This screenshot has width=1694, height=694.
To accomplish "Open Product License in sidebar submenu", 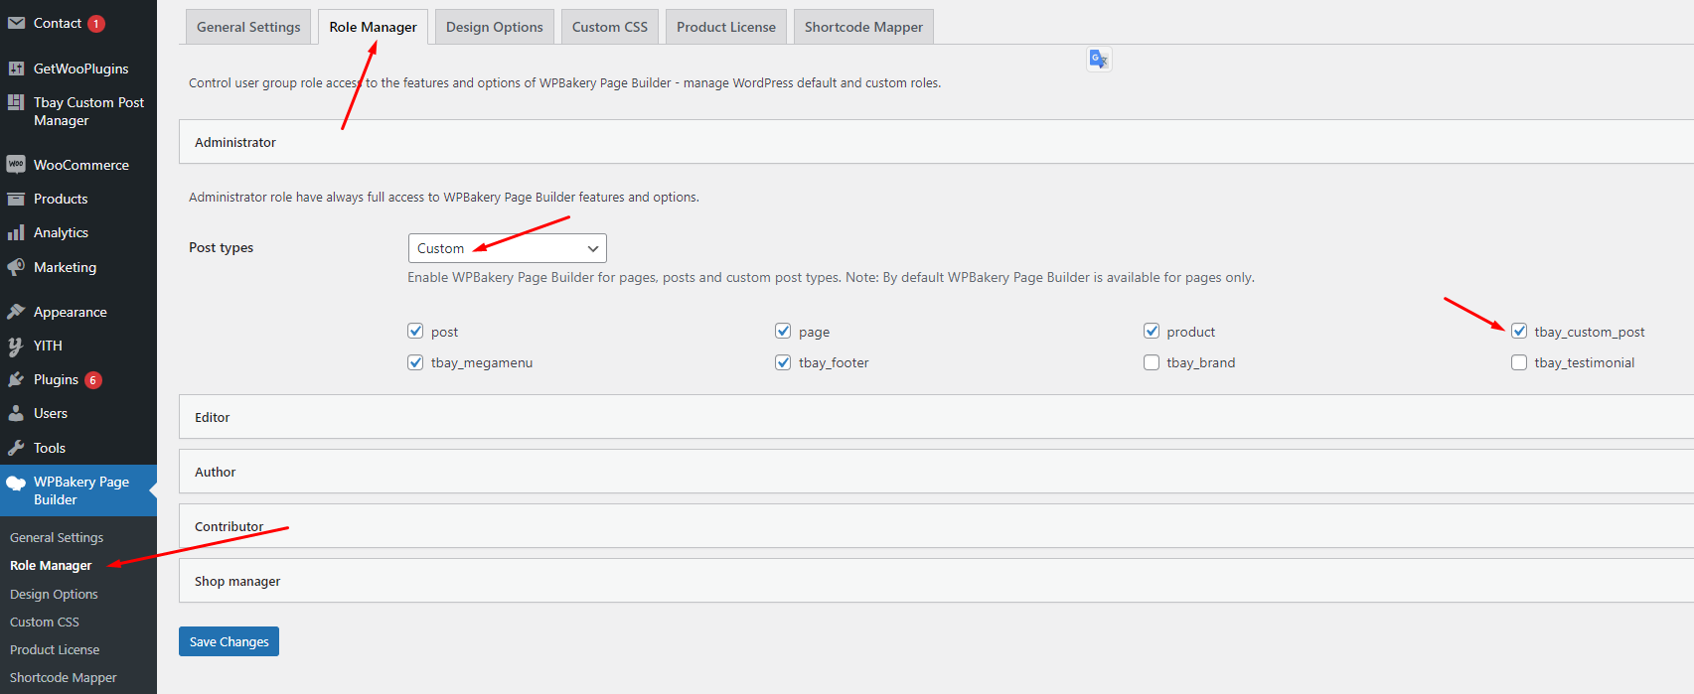I will click(x=55, y=649).
